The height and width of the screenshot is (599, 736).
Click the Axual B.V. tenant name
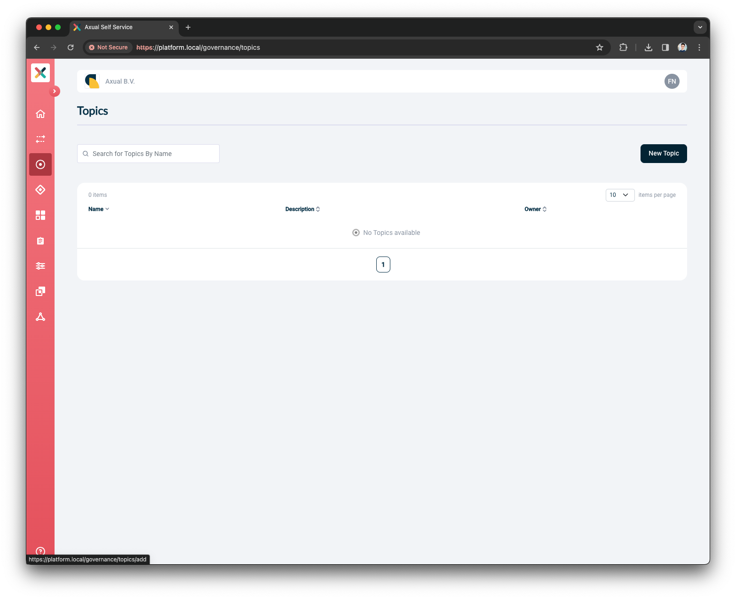[x=120, y=81]
